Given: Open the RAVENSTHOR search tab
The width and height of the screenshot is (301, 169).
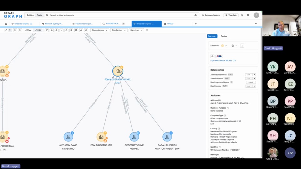Looking at the screenshot, I should (x=114, y=24).
